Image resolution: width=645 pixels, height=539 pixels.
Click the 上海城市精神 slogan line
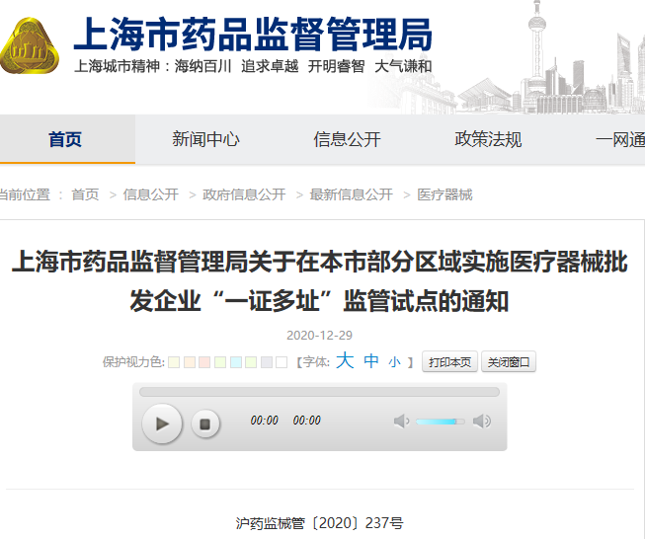click(253, 66)
